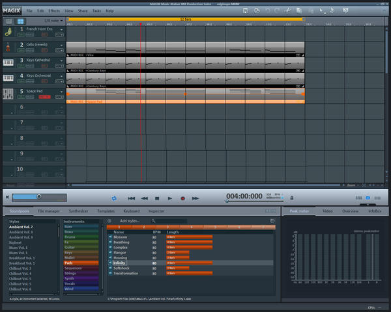This screenshot has width=391, height=312.
Task: Click the highlighted blue grid view icon above tracks
Action: pyautogui.click(x=20, y=21)
